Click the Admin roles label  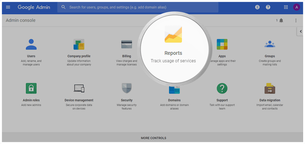click(31, 100)
